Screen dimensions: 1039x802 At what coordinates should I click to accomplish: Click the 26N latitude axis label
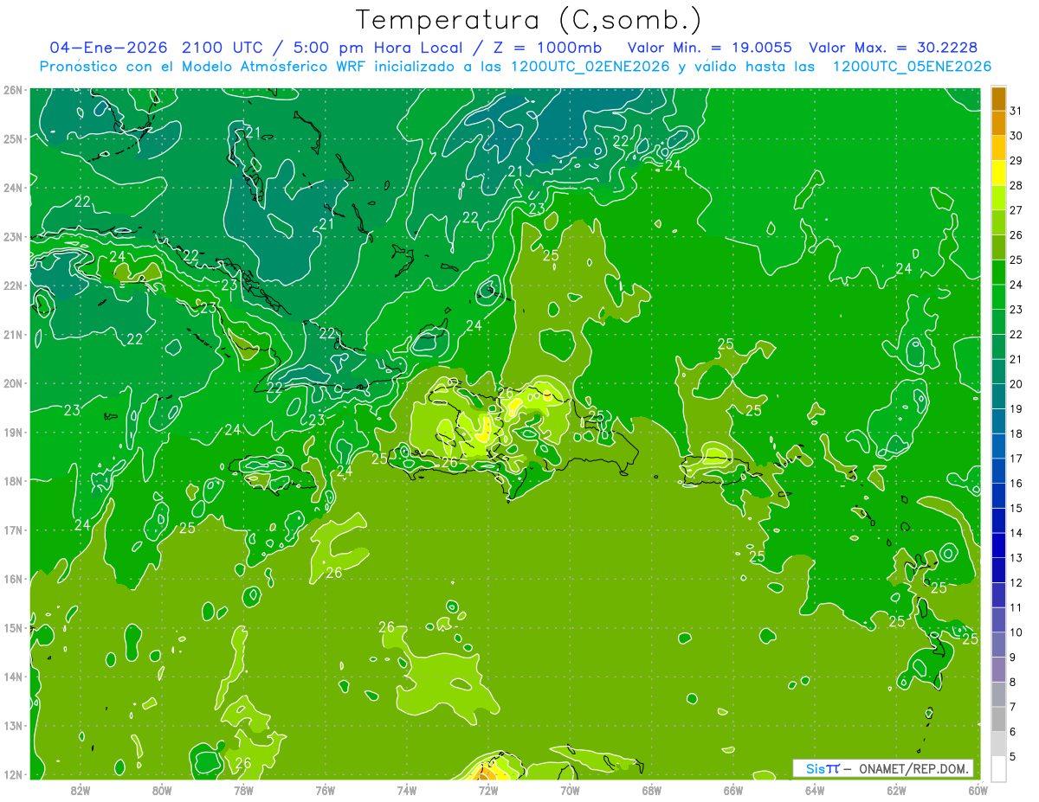pos(13,89)
